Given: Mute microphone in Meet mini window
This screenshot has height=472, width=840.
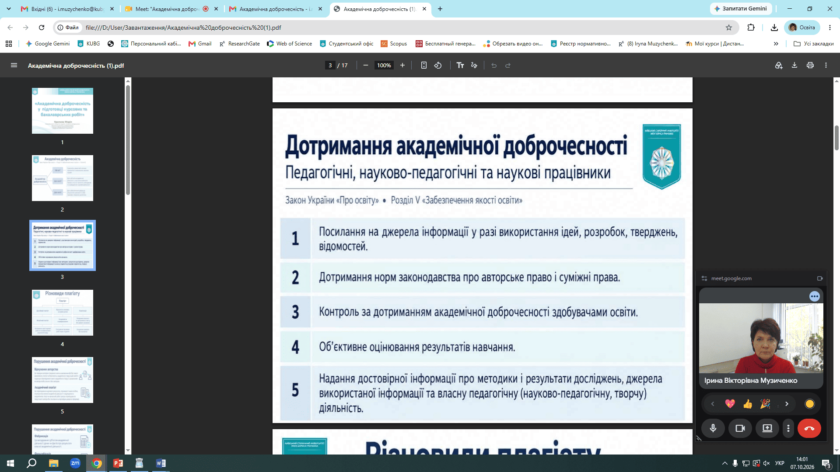Looking at the screenshot, I should coord(713,428).
